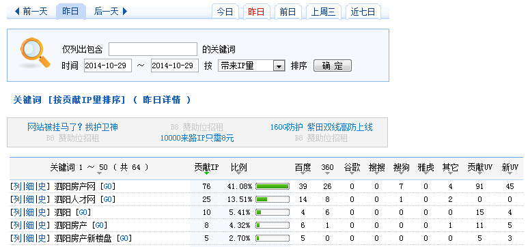The width and height of the screenshot is (530, 247).
Task: Click 细 for 泗阳房产 [GO] row
Action: [29, 225]
